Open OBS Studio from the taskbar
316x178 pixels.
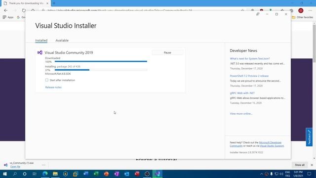coord(147,174)
